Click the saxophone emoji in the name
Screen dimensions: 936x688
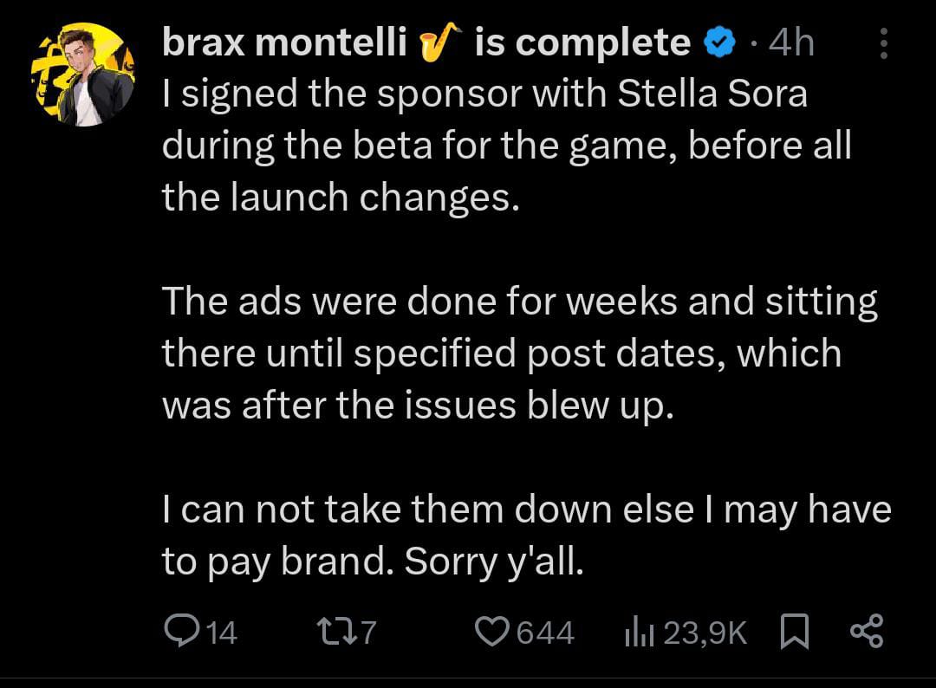tap(440, 42)
